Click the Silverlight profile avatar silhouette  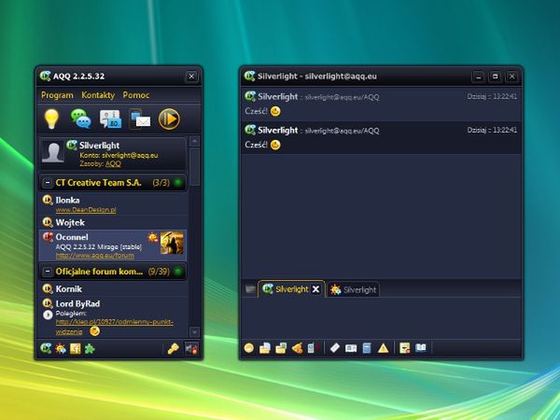coord(53,151)
